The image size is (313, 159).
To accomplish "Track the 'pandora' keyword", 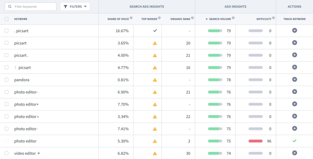I will (294, 79).
